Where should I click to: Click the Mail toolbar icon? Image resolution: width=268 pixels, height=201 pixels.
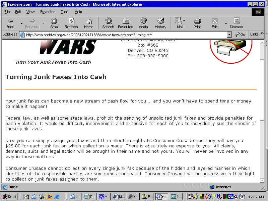tap(179, 23)
